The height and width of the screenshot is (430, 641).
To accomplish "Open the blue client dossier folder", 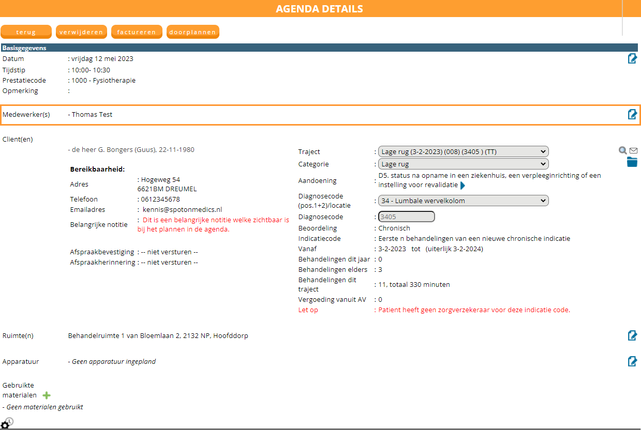I will point(632,162).
